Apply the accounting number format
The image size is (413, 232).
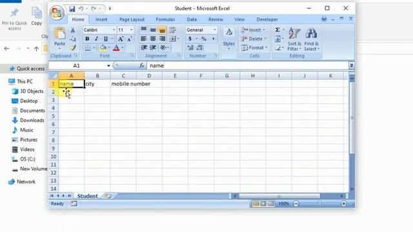pos(190,39)
